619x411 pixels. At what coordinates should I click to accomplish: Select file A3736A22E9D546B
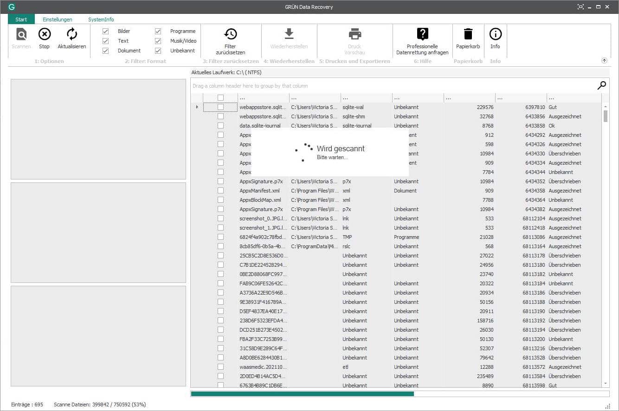pyautogui.click(x=263, y=293)
